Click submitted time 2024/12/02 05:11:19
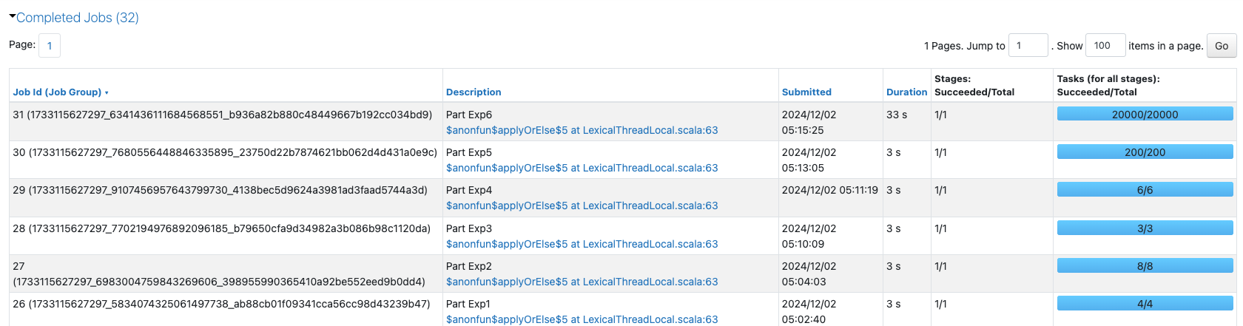1243x326 pixels. 830,190
